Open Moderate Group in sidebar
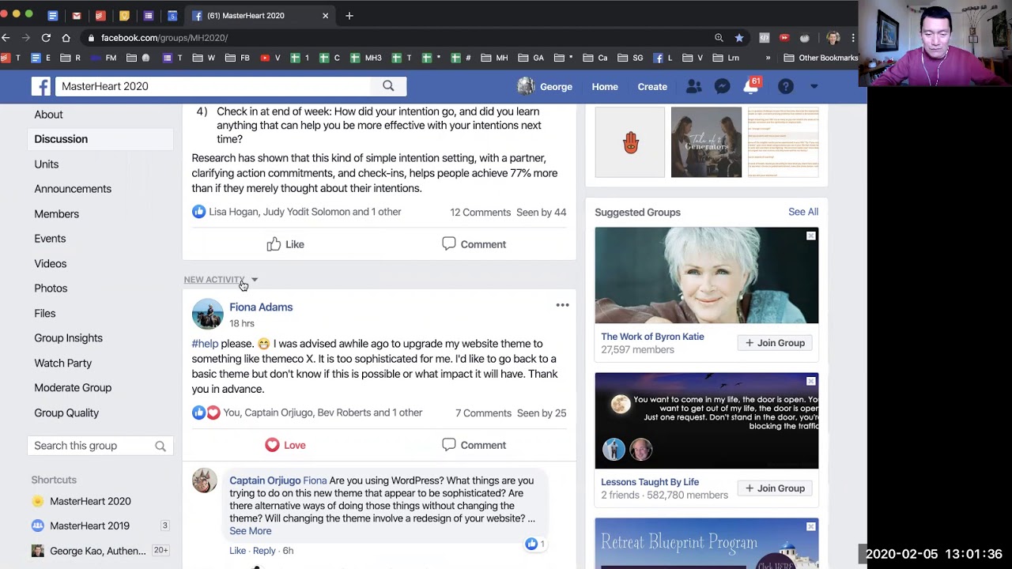This screenshot has height=569, width=1012. point(73,388)
